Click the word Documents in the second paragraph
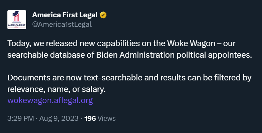Viewport: 262px width, 133px height. [x=29, y=78]
